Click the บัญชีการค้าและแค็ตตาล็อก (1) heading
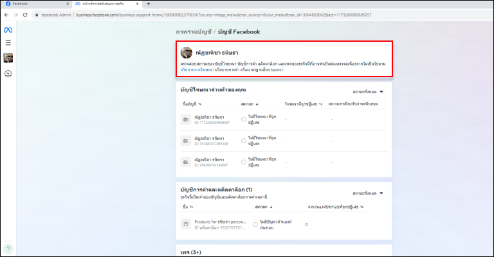 click(216, 190)
